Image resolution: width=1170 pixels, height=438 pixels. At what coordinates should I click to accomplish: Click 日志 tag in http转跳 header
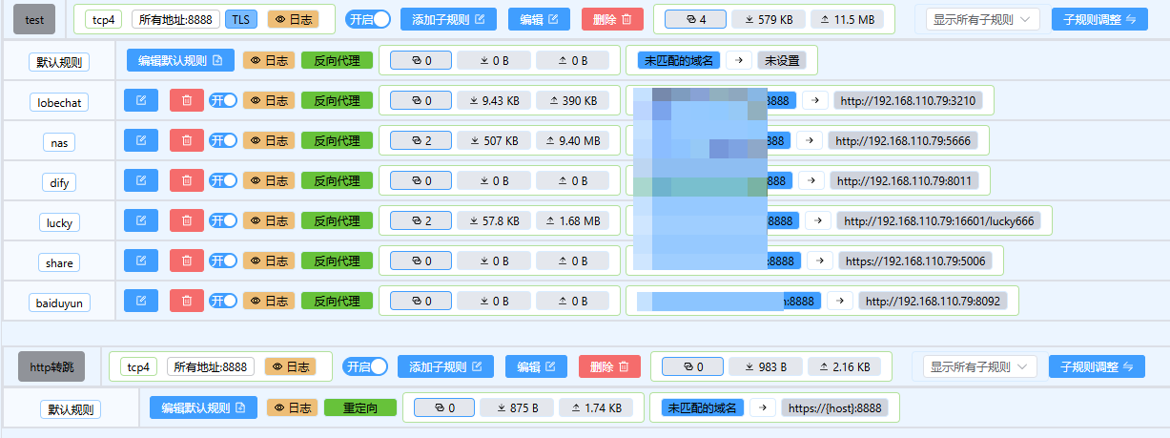(291, 366)
